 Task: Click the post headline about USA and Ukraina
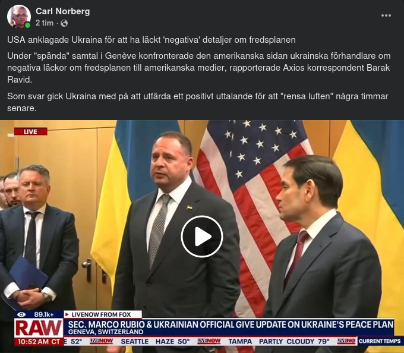click(x=151, y=40)
